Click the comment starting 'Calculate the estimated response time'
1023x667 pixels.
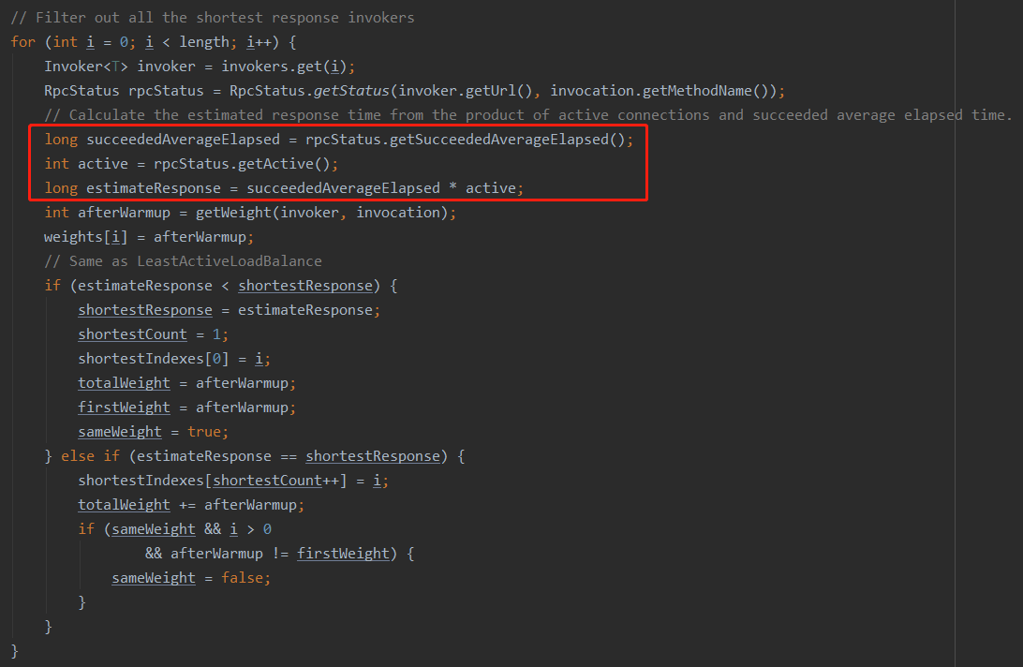tap(528, 115)
